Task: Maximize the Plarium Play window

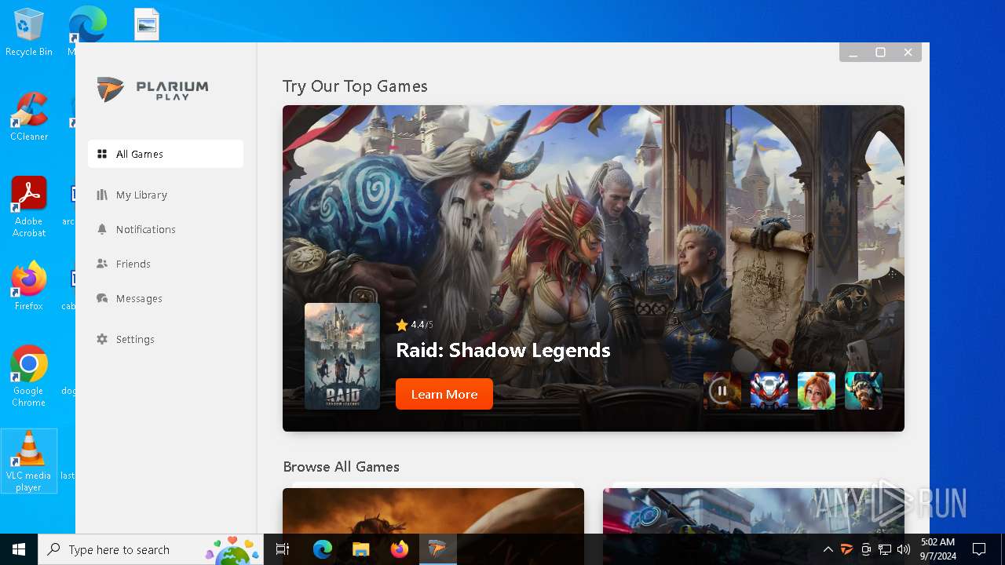Action: (x=880, y=53)
